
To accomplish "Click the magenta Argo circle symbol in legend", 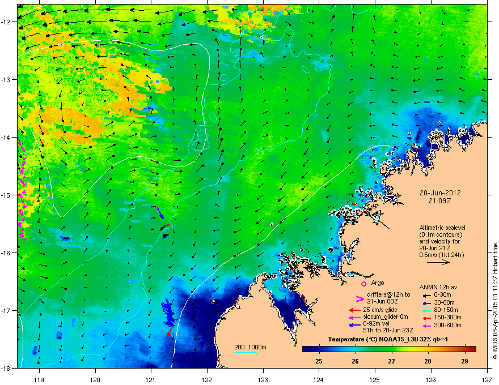I will pos(363,284).
